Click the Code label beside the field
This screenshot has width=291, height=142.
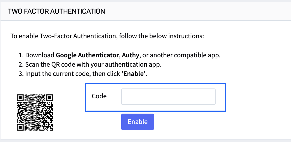point(99,96)
